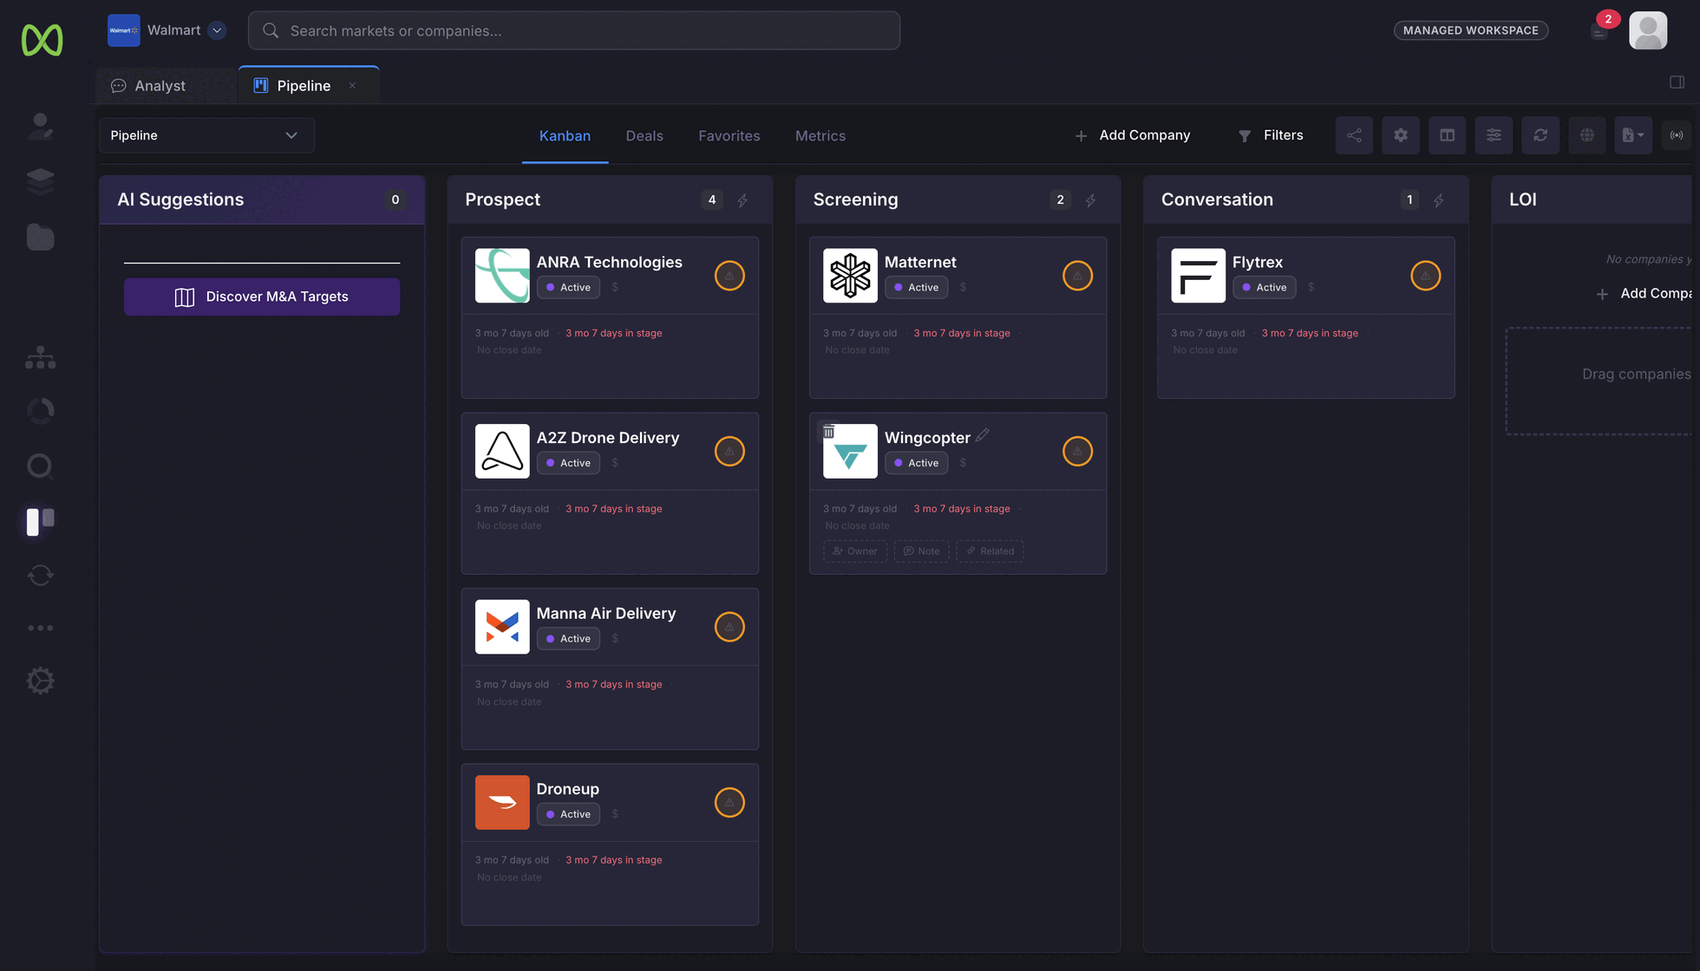Screen dimensions: 1700x971
Task: Open Active status dropdown on A2Z Drone Delivery
Action: pyautogui.click(x=568, y=463)
